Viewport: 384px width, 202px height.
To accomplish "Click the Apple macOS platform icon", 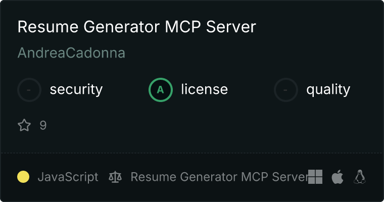I will click(x=338, y=177).
